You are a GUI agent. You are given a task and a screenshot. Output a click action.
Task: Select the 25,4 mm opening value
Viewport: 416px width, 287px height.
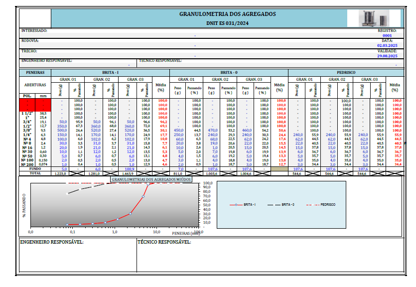[43, 118]
